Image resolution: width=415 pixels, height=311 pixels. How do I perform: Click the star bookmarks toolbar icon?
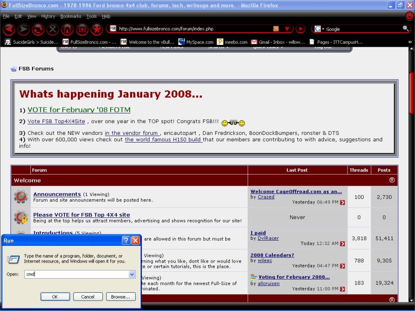point(96,29)
